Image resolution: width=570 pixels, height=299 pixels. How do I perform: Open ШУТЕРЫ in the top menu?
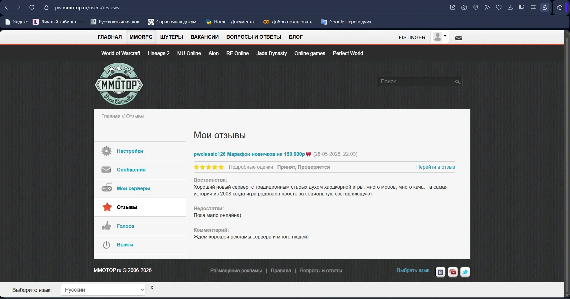tap(172, 37)
